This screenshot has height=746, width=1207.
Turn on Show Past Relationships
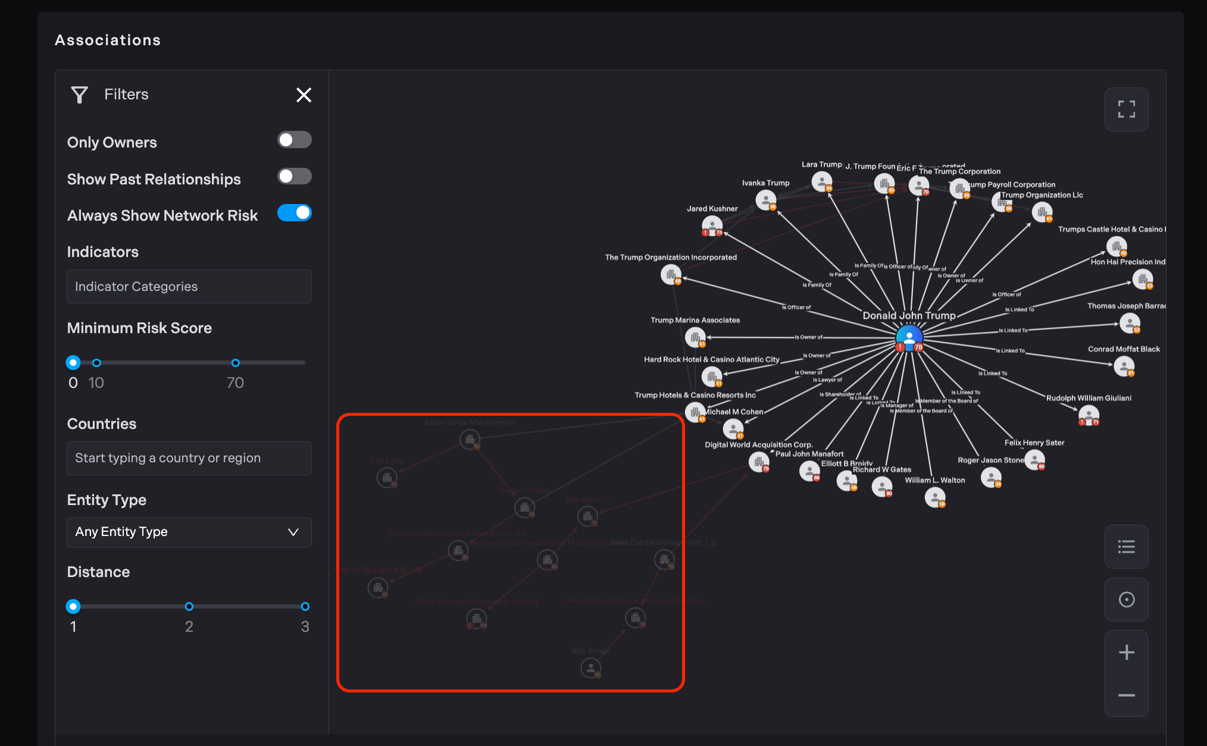294,176
